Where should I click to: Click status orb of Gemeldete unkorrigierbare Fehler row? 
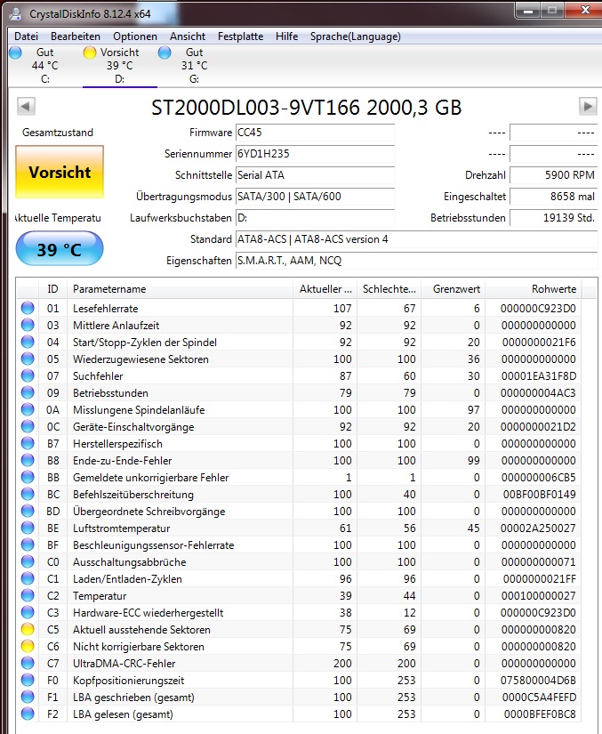pos(28,477)
